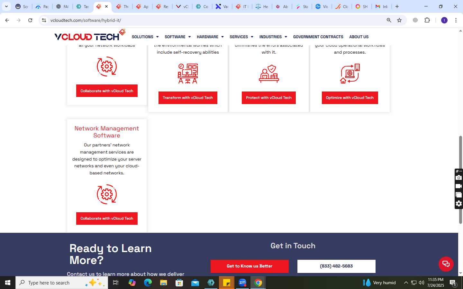Switch to the Gmail Inbox tab
The height and width of the screenshot is (289, 463).
382,6
